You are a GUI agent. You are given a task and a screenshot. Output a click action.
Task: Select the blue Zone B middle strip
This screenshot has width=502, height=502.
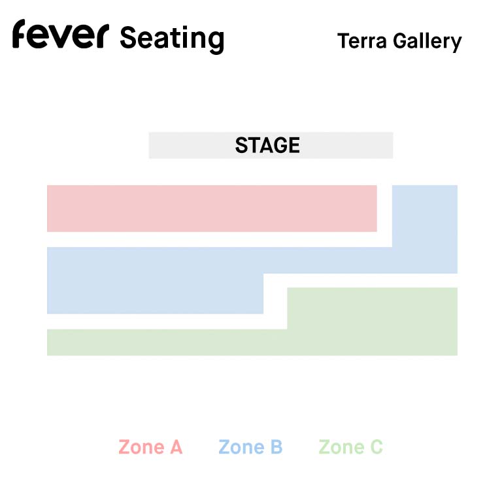click(x=252, y=260)
